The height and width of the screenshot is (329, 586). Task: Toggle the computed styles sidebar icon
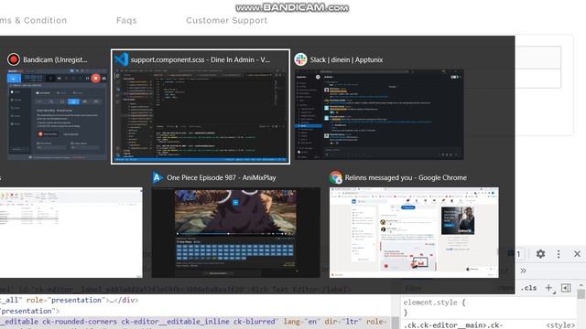coord(566,288)
